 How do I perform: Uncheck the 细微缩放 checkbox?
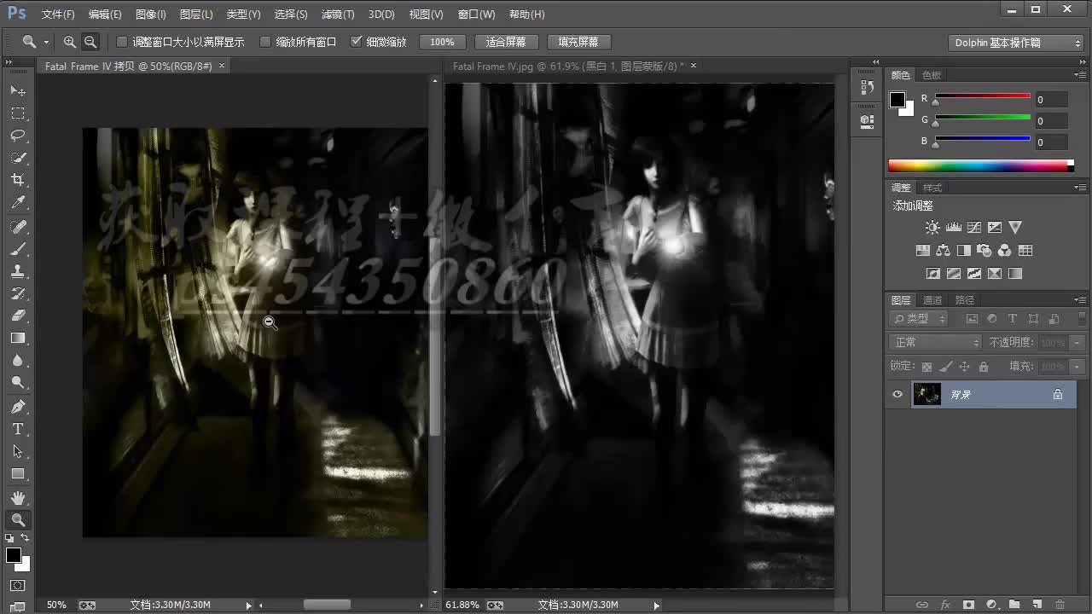(x=357, y=41)
